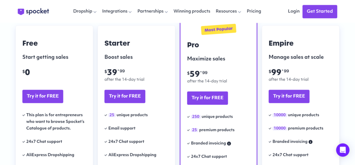Click the Spocket shield logo icon

pyautogui.click(x=21, y=11)
